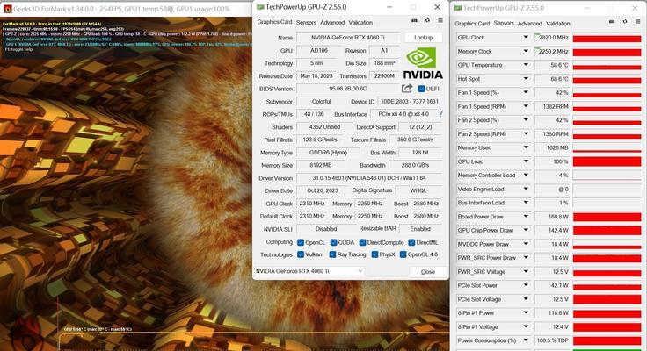Select Graphics Card tab in the Sensors window
The image size is (647, 351).
[472, 24]
